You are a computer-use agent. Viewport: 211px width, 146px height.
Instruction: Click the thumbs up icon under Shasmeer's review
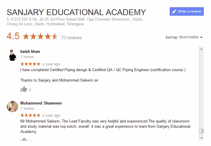pyautogui.click(x=24, y=140)
